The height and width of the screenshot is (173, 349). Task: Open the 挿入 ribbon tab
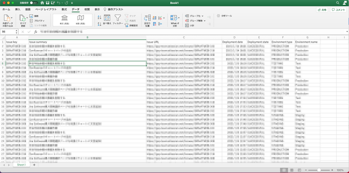point(17,10)
